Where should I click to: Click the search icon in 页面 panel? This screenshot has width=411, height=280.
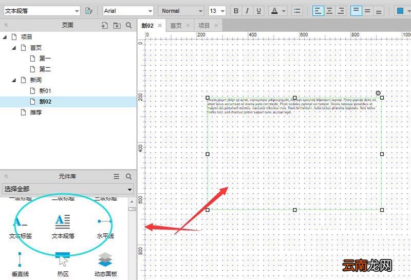pyautogui.click(x=128, y=25)
